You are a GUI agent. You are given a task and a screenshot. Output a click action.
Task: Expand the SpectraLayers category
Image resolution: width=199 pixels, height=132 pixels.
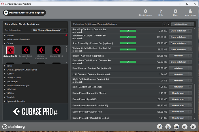point(5,81)
